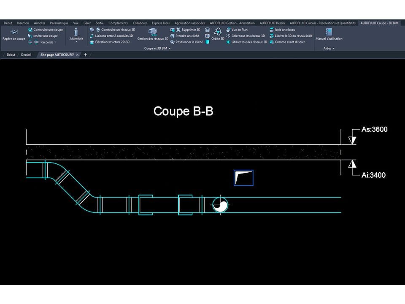Toggle Geler tous les réseaux 3D
Screen dimensions: 405x304
(248, 36)
